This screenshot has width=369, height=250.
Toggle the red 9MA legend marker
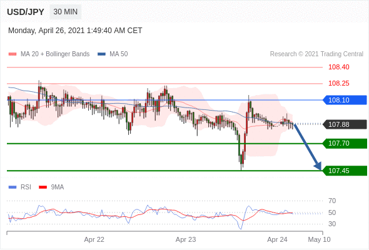[43, 187]
